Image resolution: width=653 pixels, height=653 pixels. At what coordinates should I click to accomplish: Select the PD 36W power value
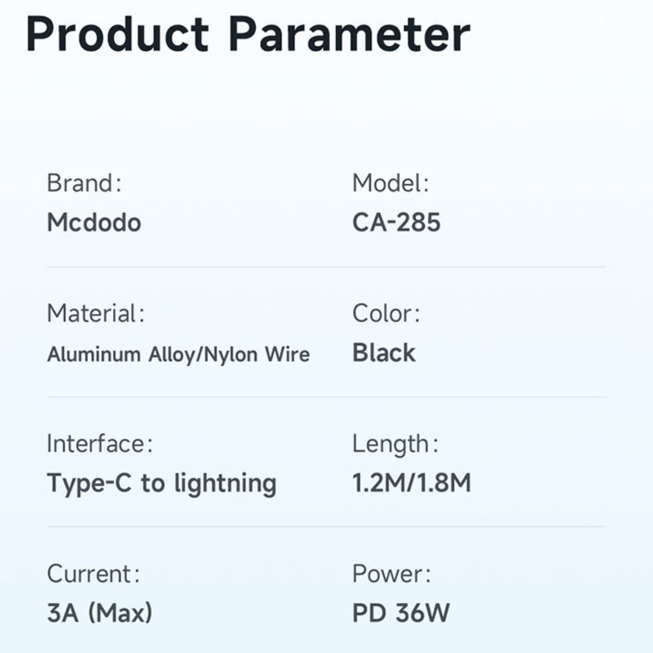(x=401, y=613)
